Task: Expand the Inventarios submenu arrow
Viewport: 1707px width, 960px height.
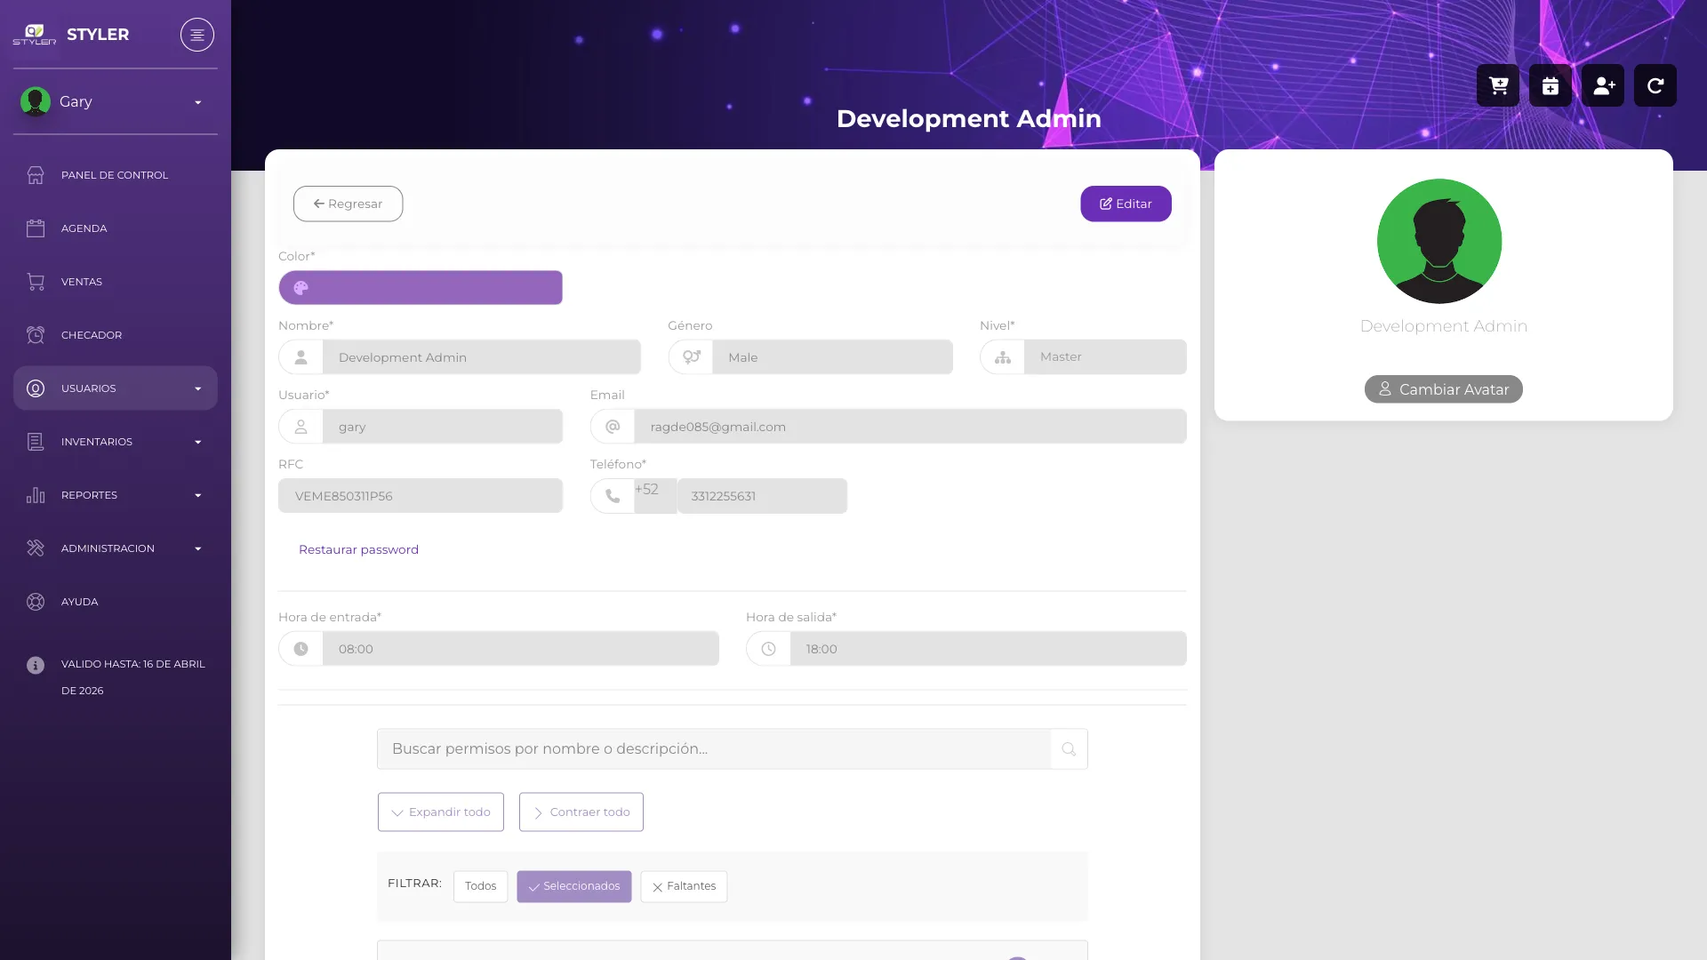Action: 198,442
